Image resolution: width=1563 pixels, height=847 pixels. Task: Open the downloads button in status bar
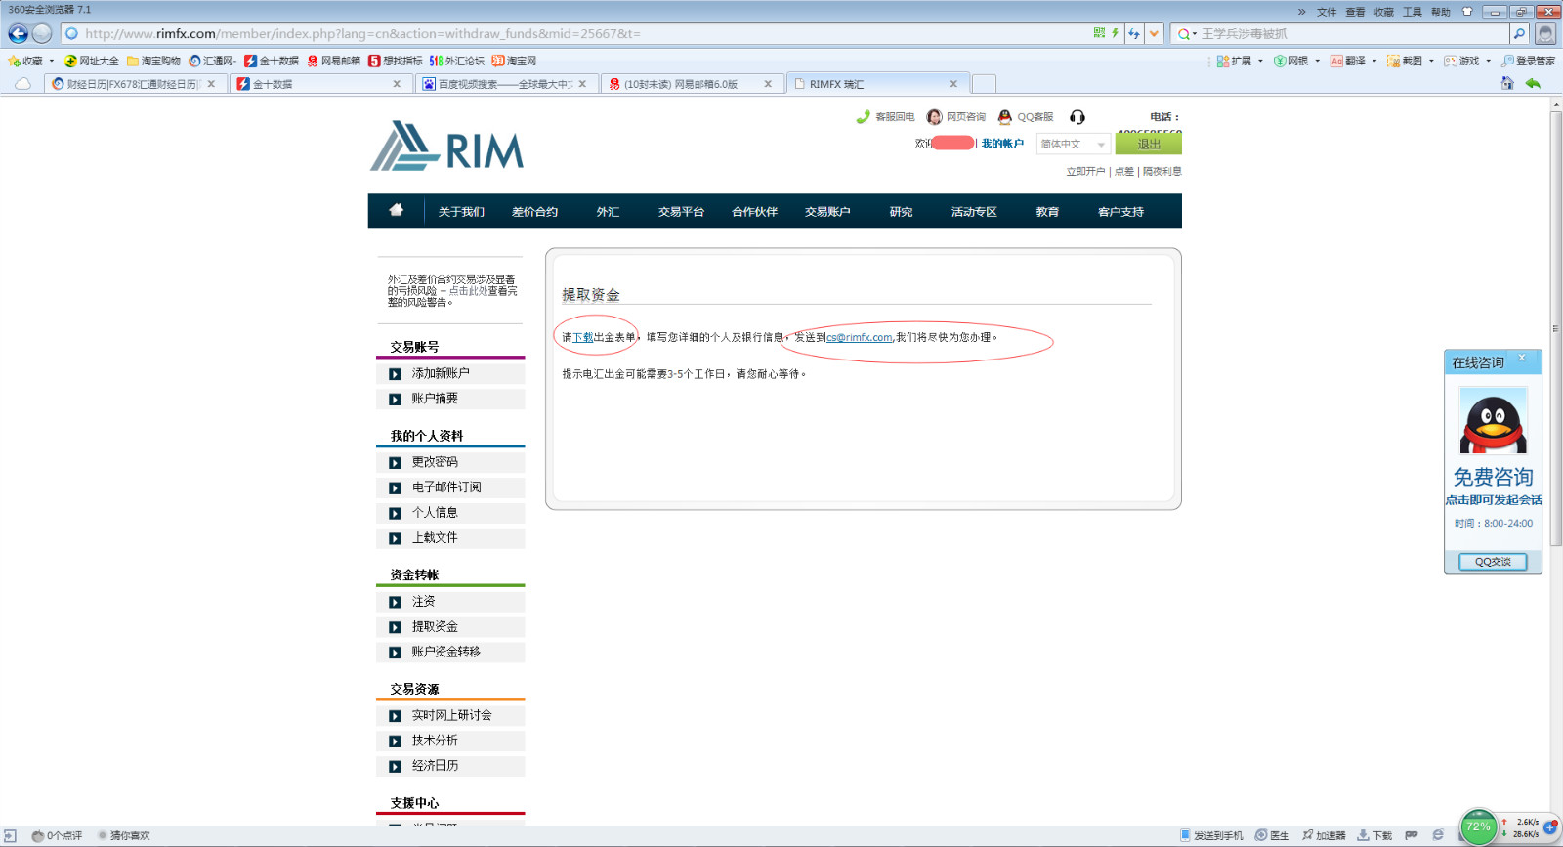(x=1374, y=835)
